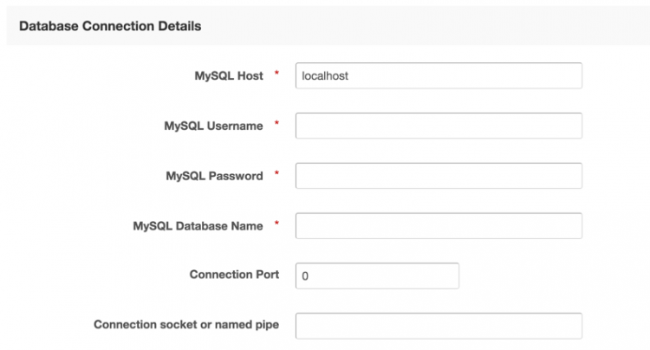Click the Connection Port label

[x=234, y=275]
